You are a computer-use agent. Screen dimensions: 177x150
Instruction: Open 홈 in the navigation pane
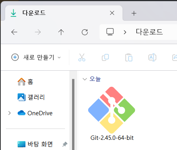click(25, 82)
